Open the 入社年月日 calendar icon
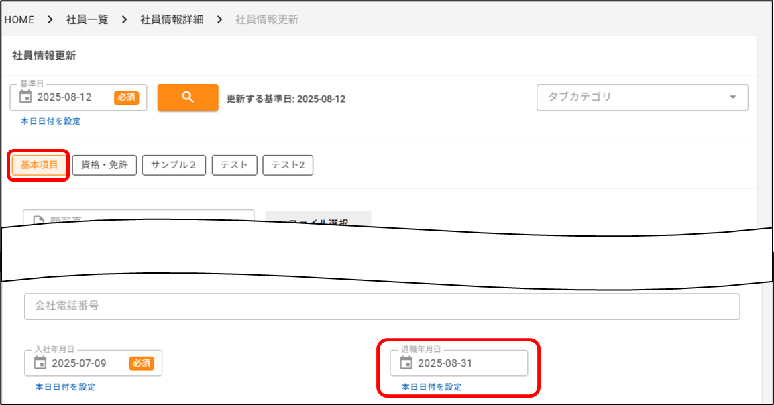Viewport: 774px width, 405px height. (40, 363)
